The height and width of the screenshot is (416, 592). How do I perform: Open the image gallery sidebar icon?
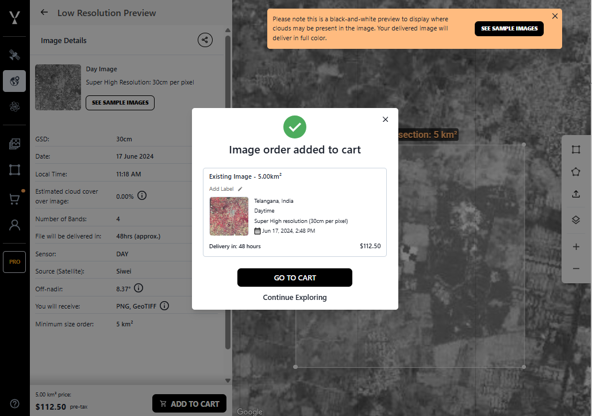coord(14,144)
